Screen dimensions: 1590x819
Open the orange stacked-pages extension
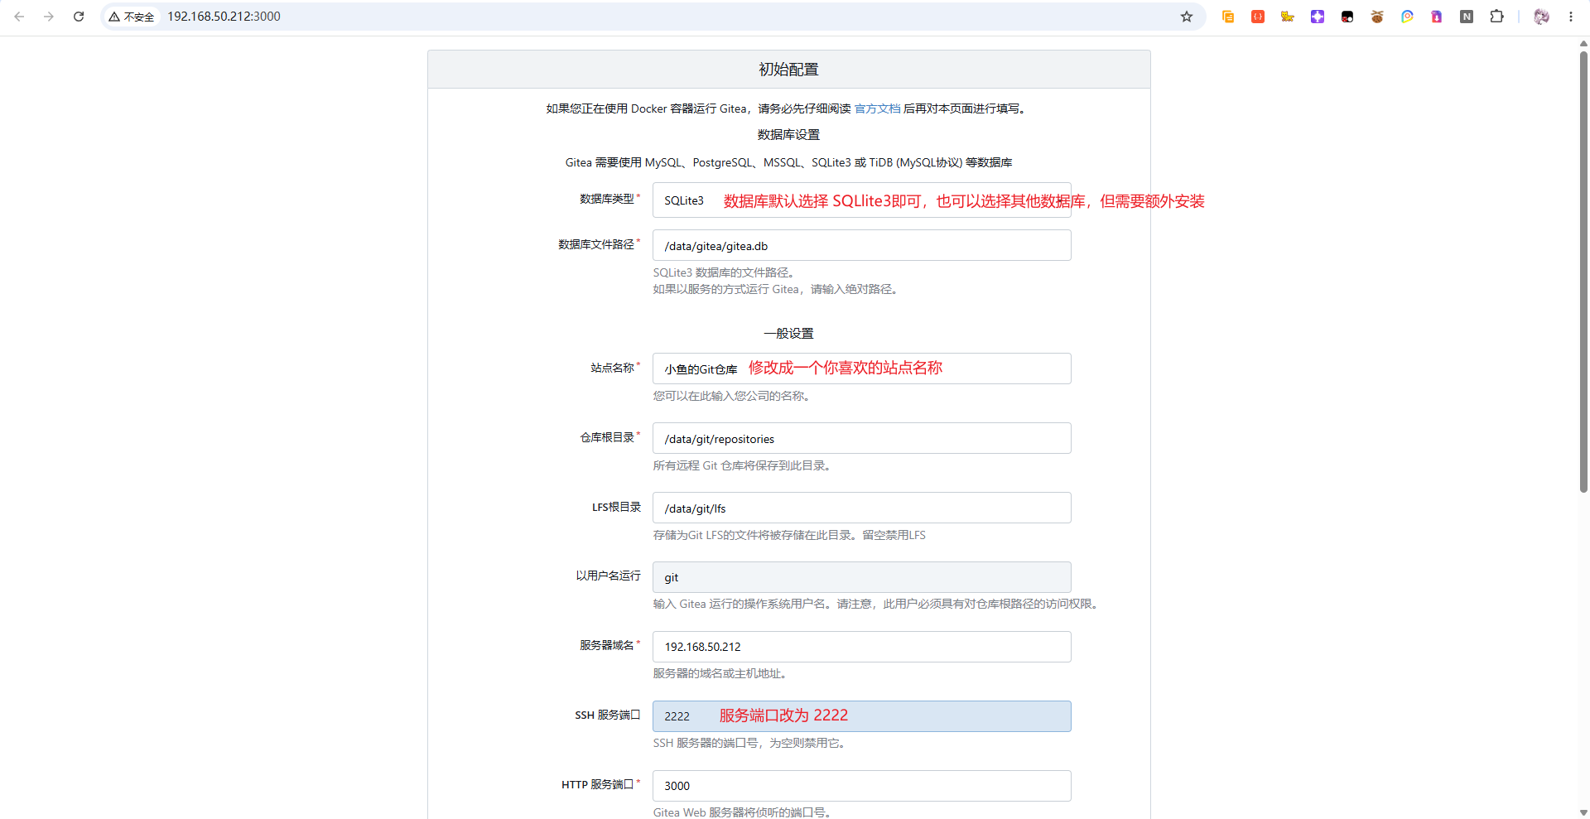[x=1228, y=17]
